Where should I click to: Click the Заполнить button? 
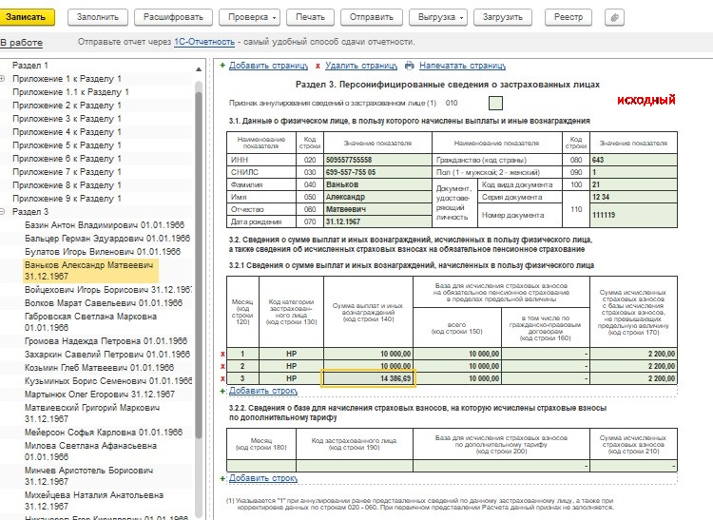tap(98, 17)
